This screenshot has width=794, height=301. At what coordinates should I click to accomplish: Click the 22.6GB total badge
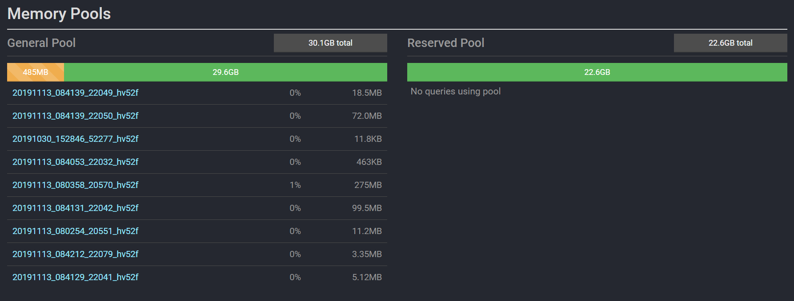click(x=730, y=43)
